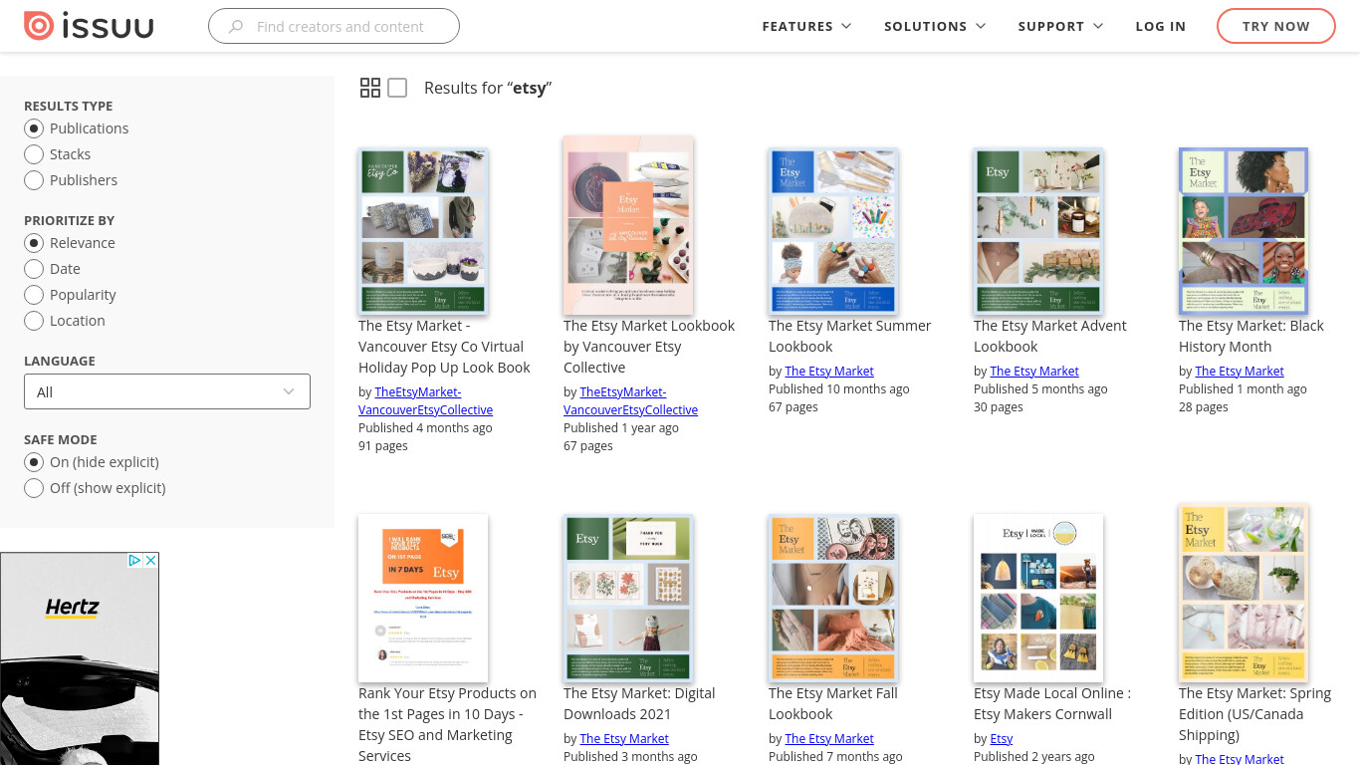Screen dimensions: 1360x765
Task: Open The Etsy Market link under Digital Downloads 2021
Action: (624, 738)
